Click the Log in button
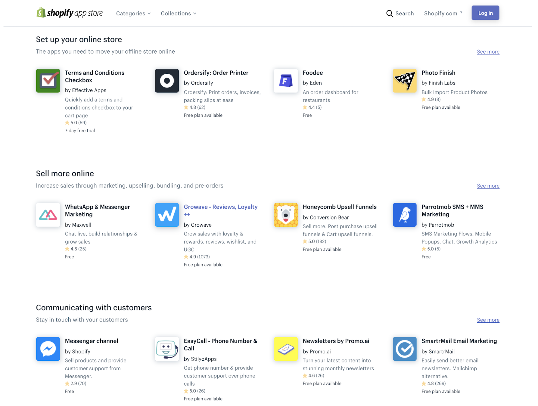 coord(485,13)
